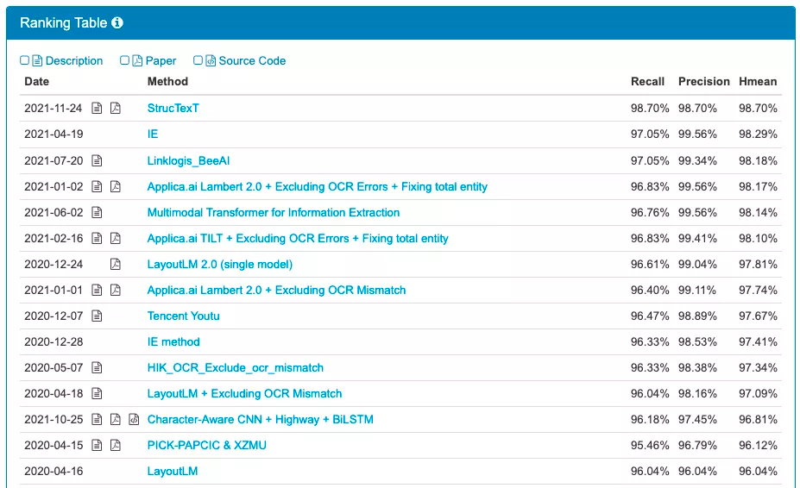Open Multimodal Transformer for Information Extraction link

coord(273,212)
